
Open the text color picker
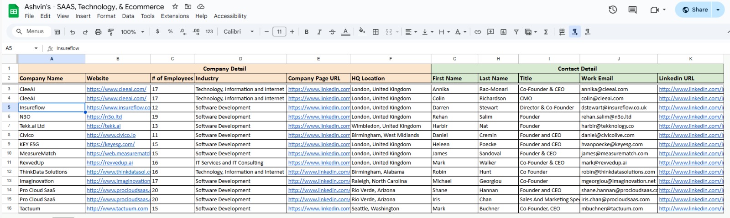pyautogui.click(x=346, y=32)
